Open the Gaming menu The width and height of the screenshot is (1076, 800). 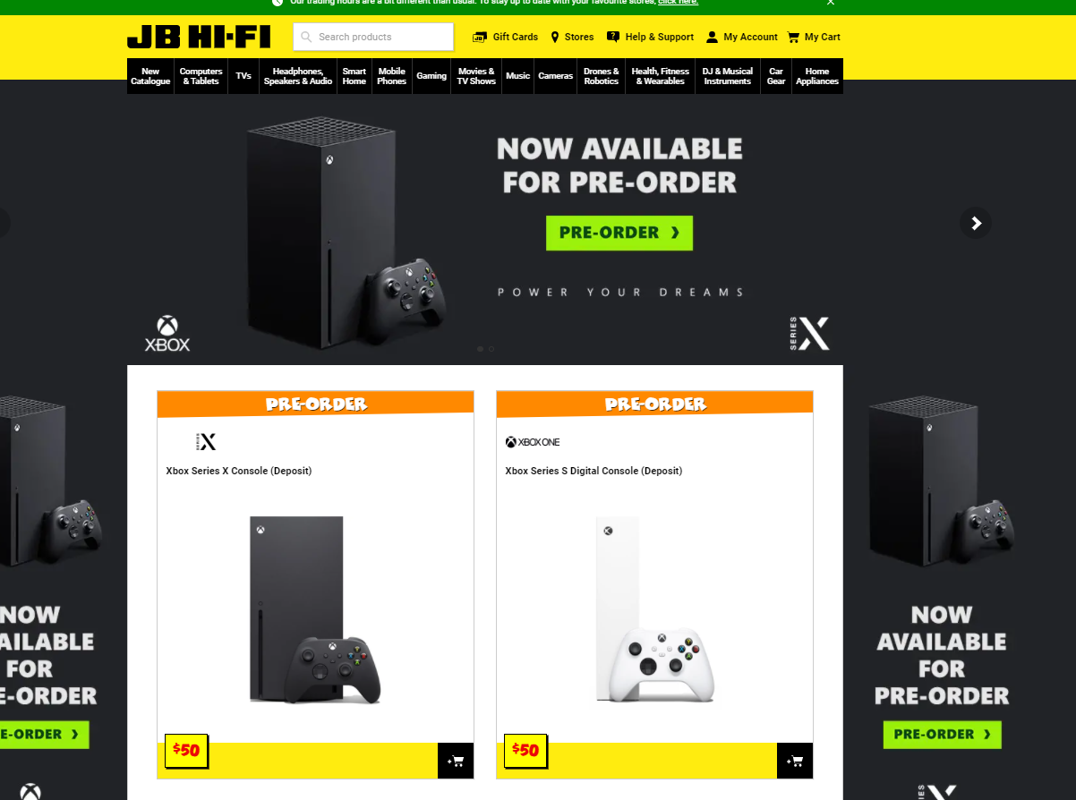(431, 76)
